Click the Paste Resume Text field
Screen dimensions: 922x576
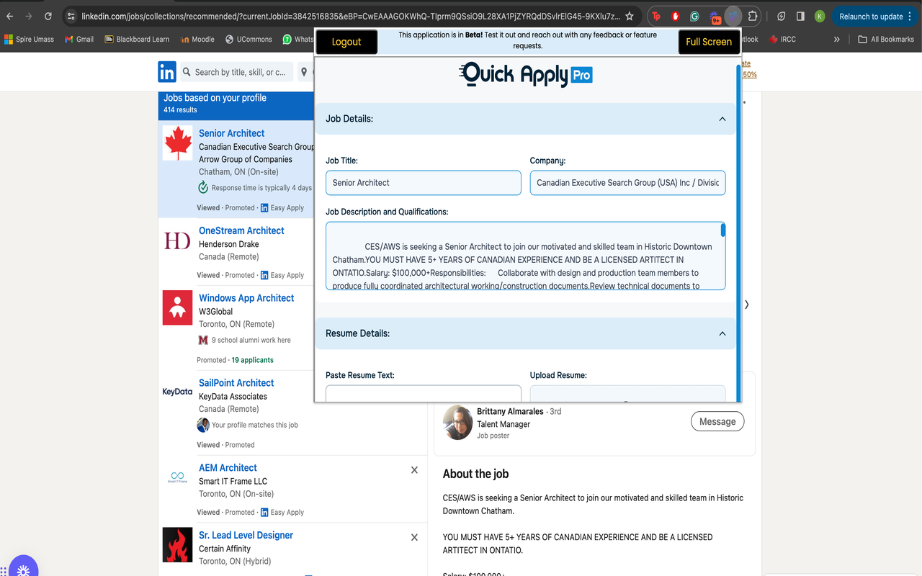(423, 394)
